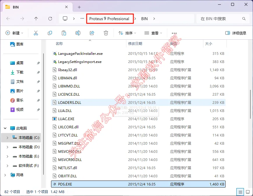253x196 pixels.
Task: Select the NETLIST.dll file
Action: click(138, 168)
